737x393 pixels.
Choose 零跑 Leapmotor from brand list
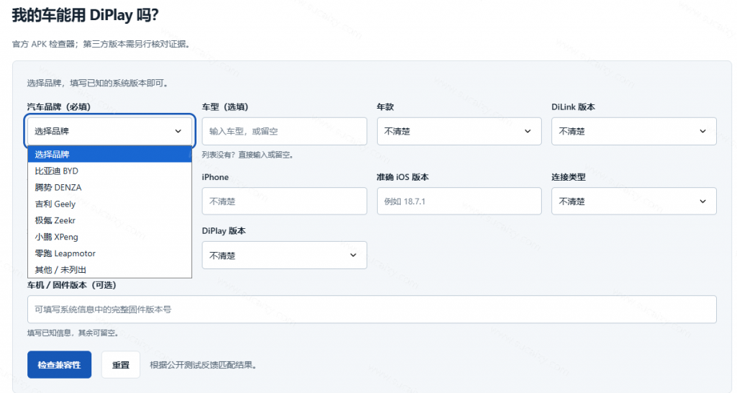coord(109,253)
